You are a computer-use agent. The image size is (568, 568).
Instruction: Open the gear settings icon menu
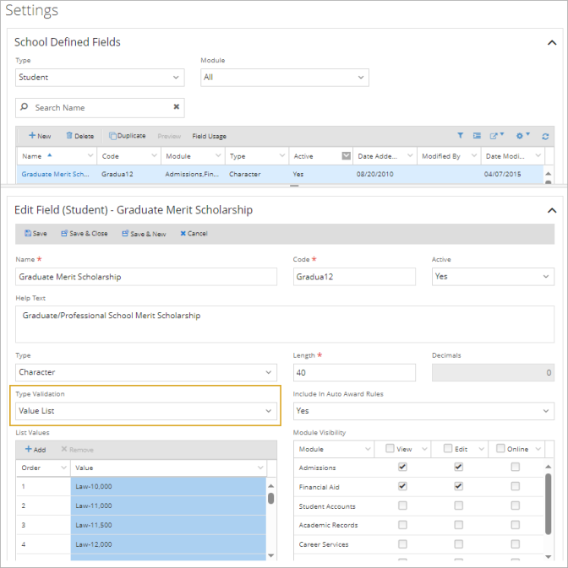(x=522, y=136)
